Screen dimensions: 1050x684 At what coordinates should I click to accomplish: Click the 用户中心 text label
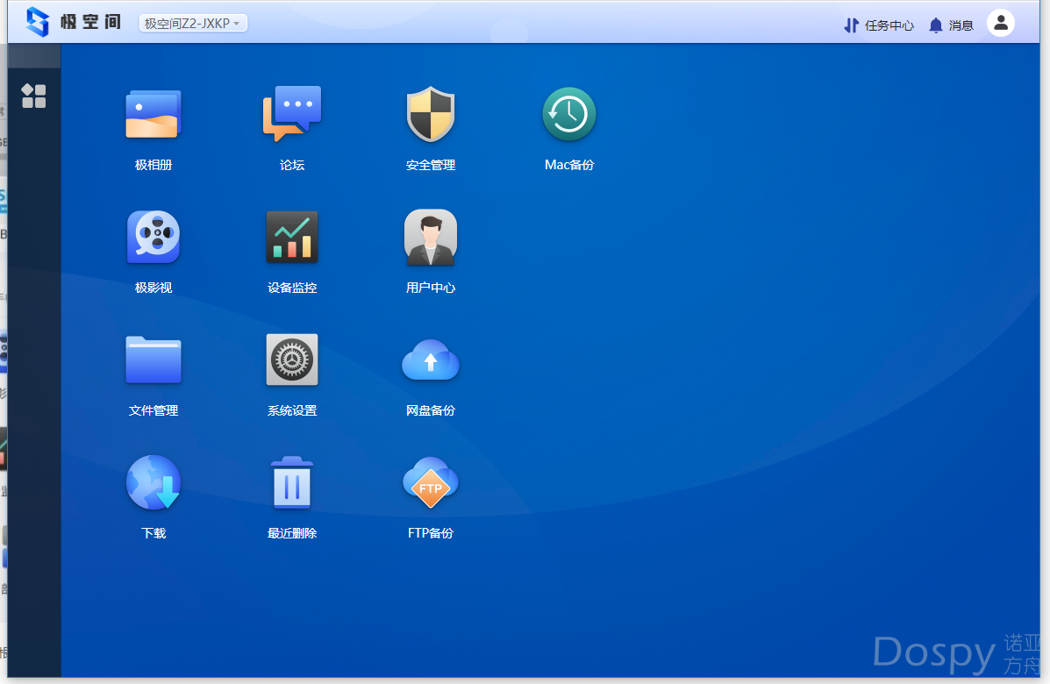pyautogui.click(x=431, y=288)
